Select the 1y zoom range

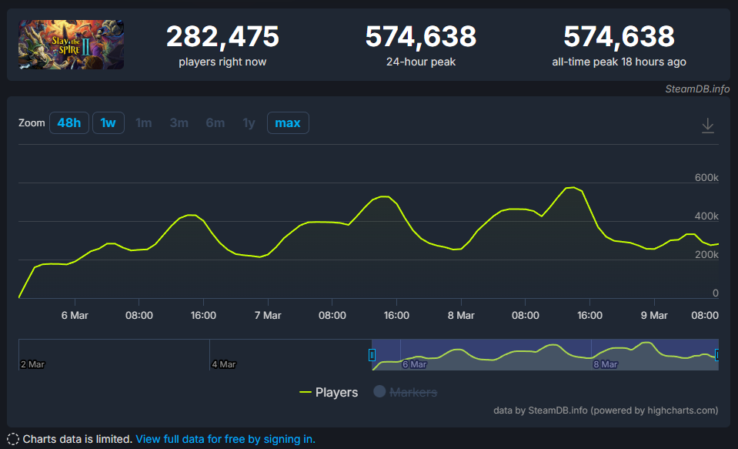coord(249,123)
